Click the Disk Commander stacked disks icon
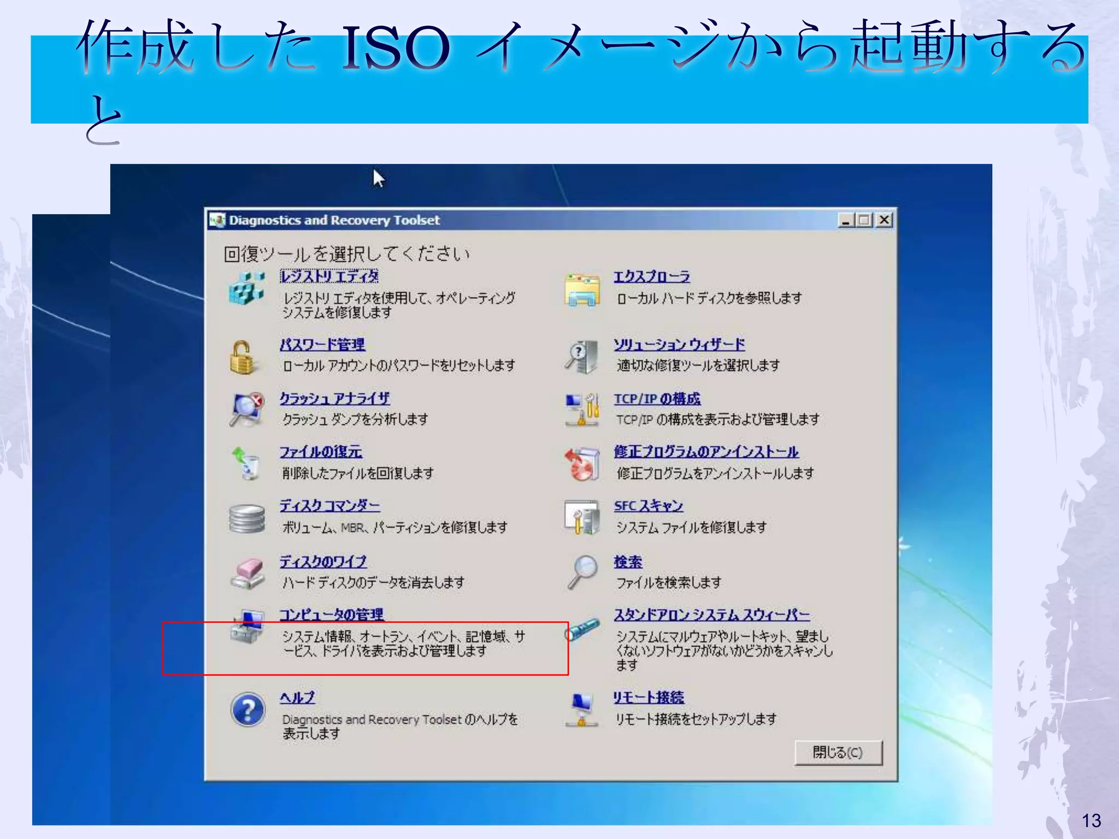 tap(247, 518)
